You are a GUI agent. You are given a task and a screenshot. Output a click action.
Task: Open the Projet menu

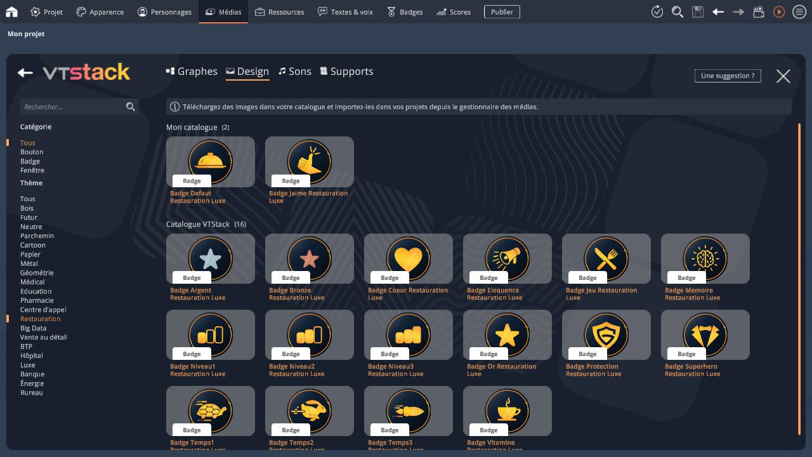tap(46, 11)
